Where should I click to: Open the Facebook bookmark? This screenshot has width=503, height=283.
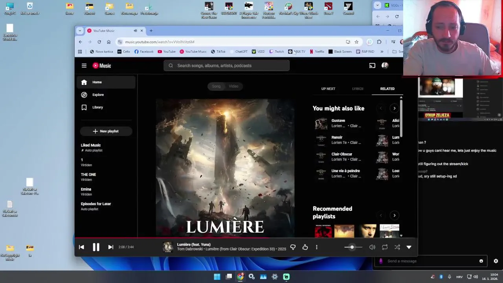tap(144, 51)
